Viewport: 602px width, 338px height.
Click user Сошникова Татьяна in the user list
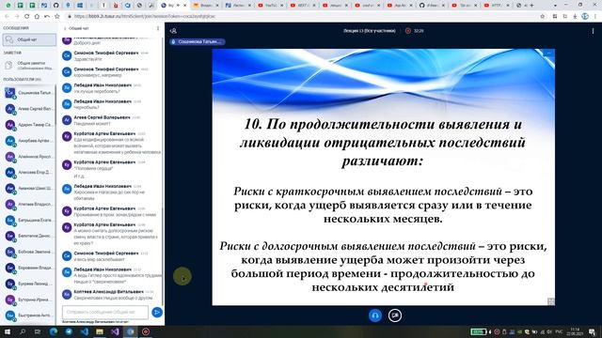coord(29,93)
